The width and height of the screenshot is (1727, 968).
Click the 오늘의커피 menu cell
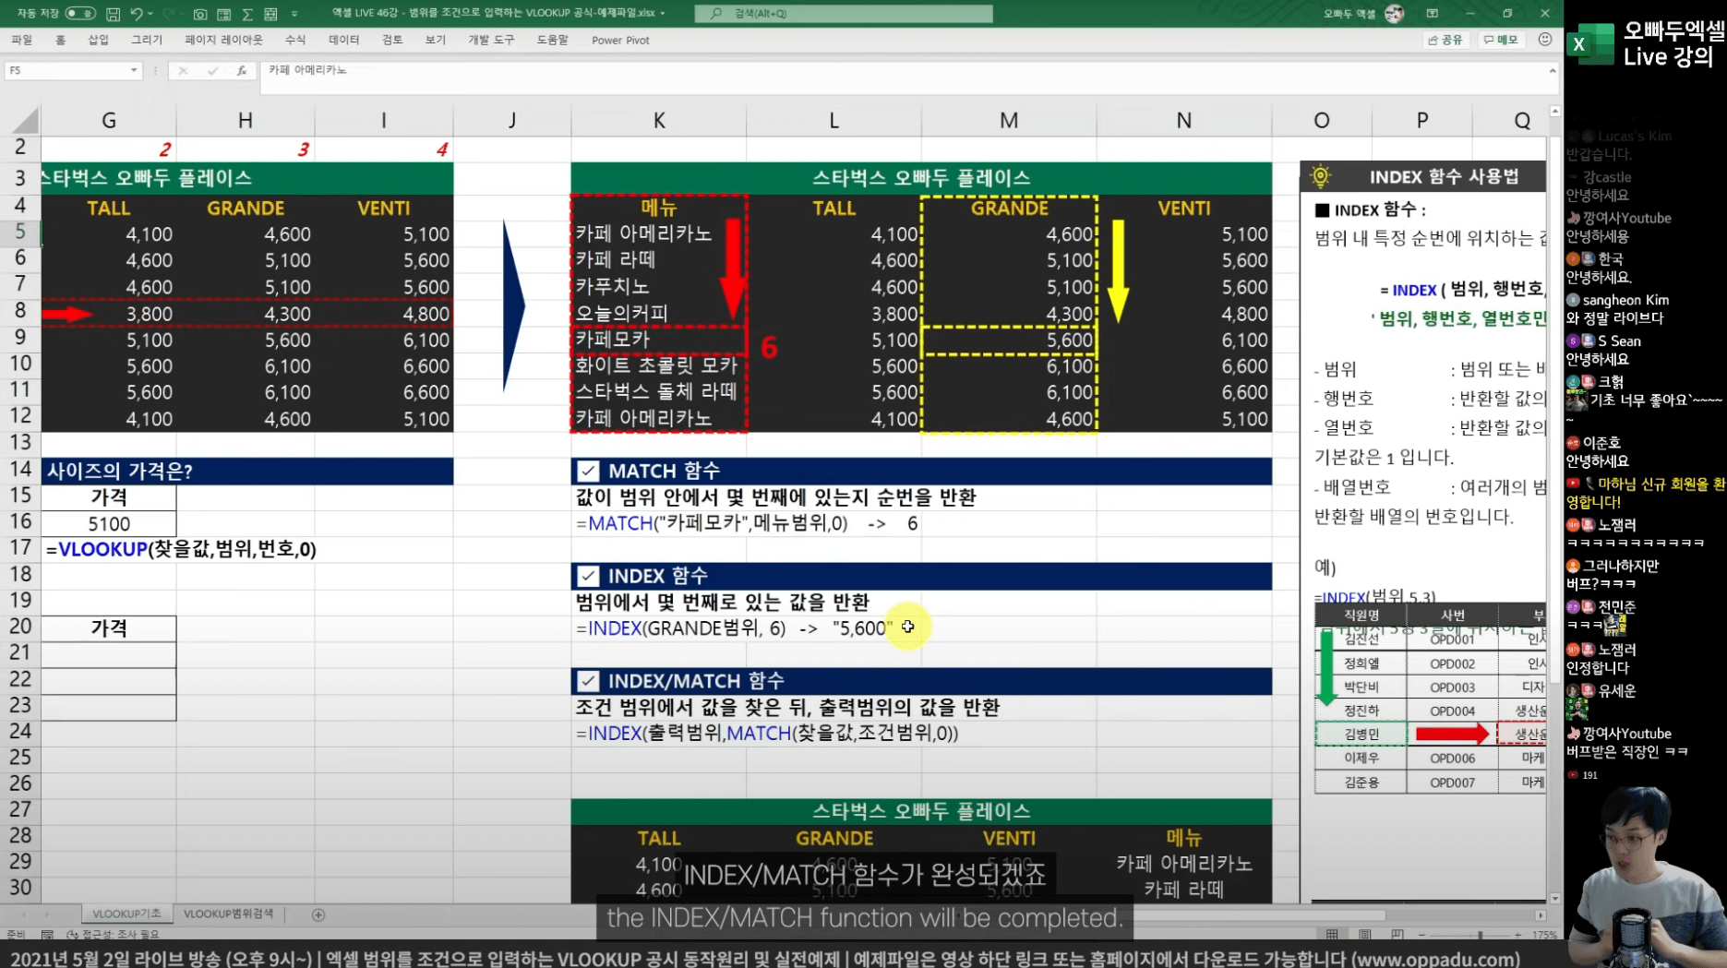[x=658, y=314]
